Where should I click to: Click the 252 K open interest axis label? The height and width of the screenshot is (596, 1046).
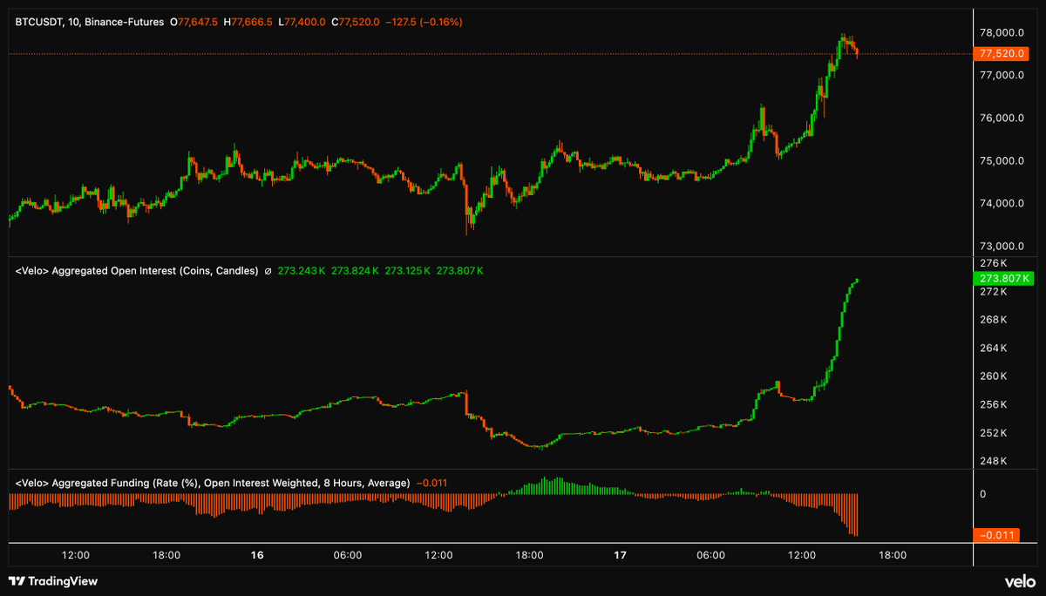pyautogui.click(x=994, y=433)
